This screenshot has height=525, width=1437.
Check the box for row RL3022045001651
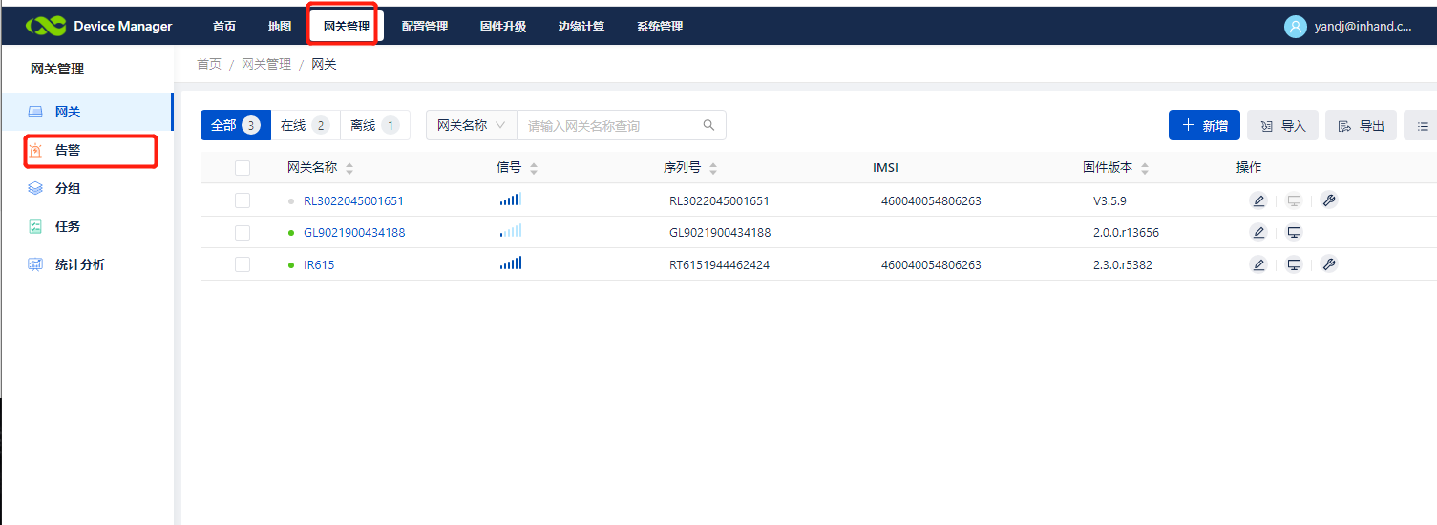click(243, 200)
